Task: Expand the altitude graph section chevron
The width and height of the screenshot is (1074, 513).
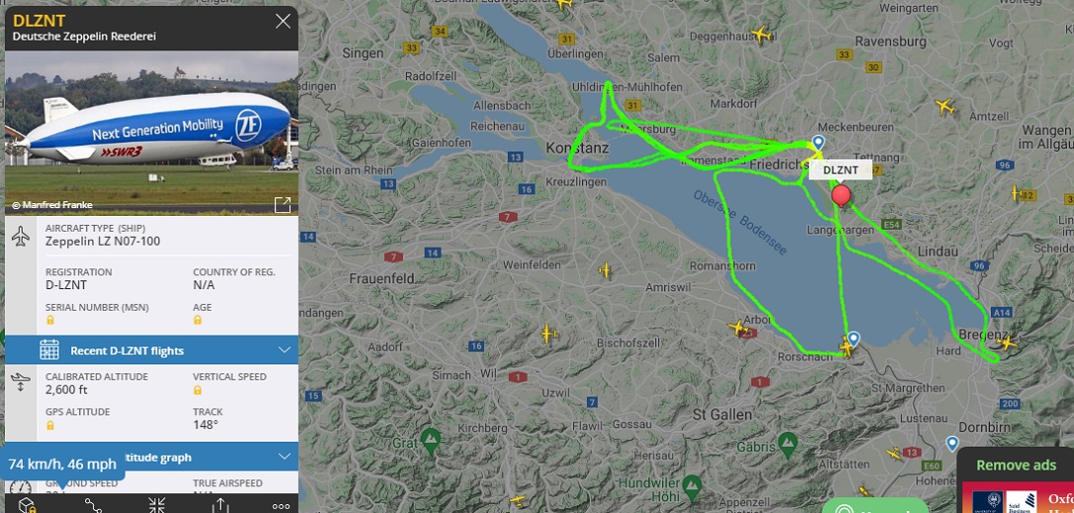Action: (286, 457)
